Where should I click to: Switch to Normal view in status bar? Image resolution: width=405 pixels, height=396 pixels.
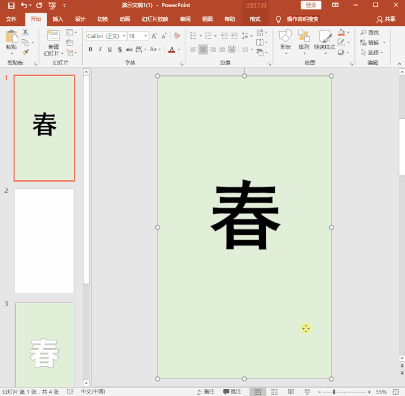pos(258,392)
